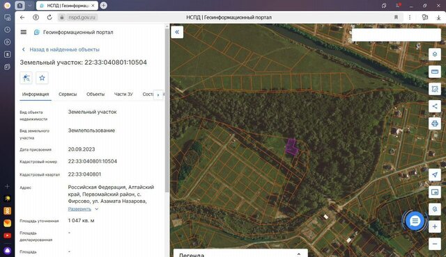Locate my position with navigation arrow
Image resolution: width=446 pixels, height=257 pixels.
[435, 174]
